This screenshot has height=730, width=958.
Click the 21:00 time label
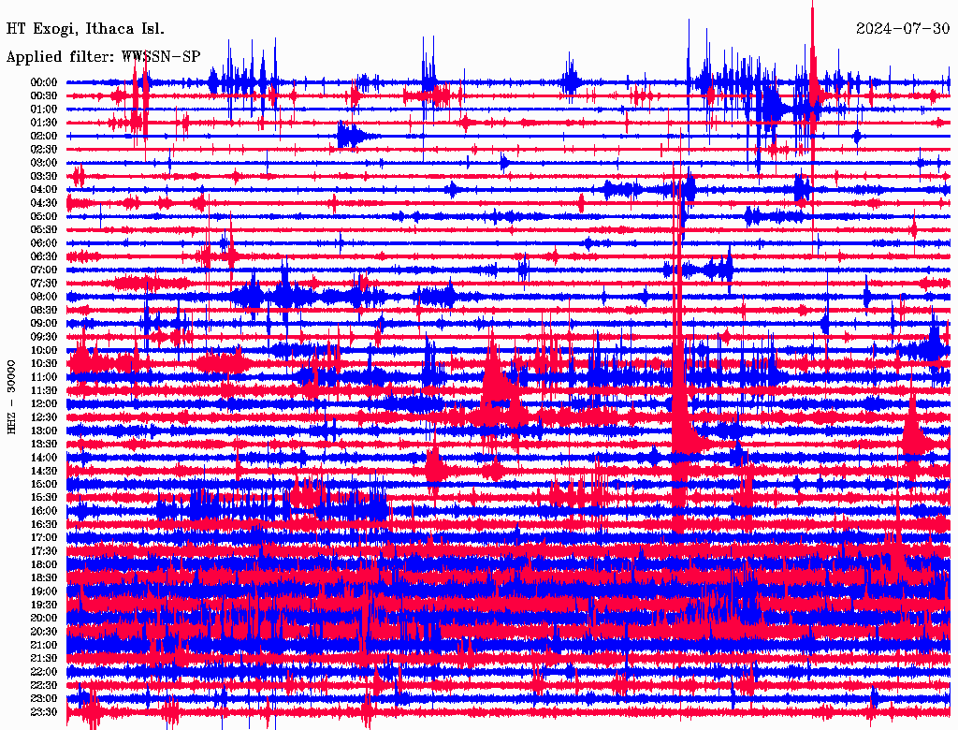coord(44,645)
